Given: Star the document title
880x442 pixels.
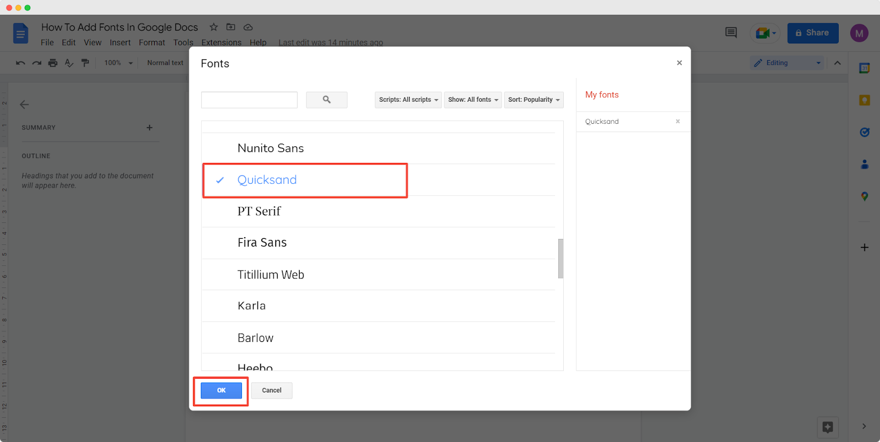Looking at the screenshot, I should point(214,27).
